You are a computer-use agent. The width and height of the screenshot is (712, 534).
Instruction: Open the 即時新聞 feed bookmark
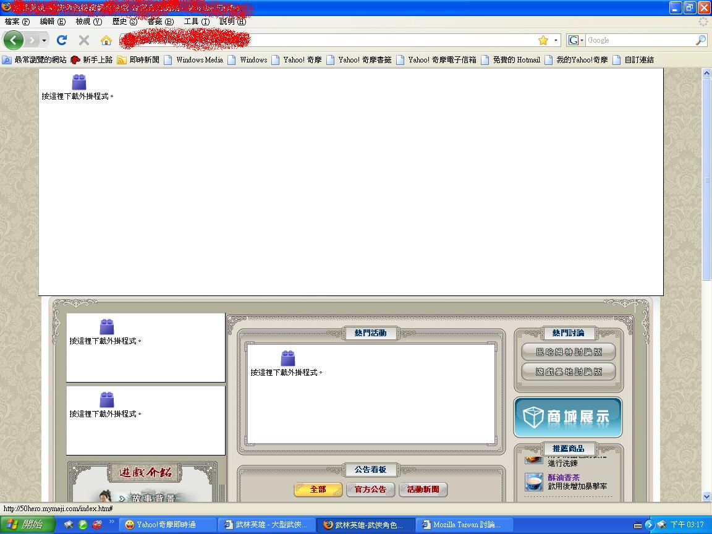point(138,60)
